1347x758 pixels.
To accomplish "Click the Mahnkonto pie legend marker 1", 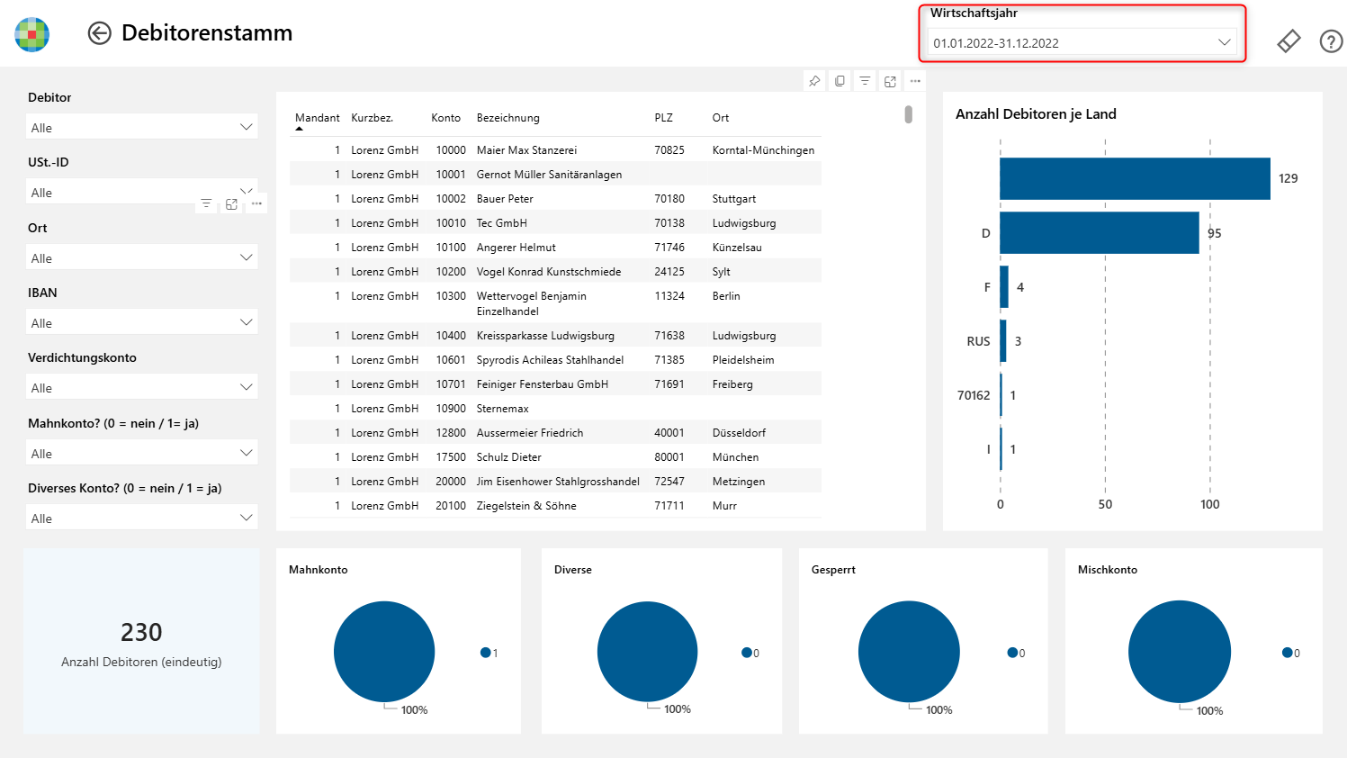I will (x=485, y=653).
